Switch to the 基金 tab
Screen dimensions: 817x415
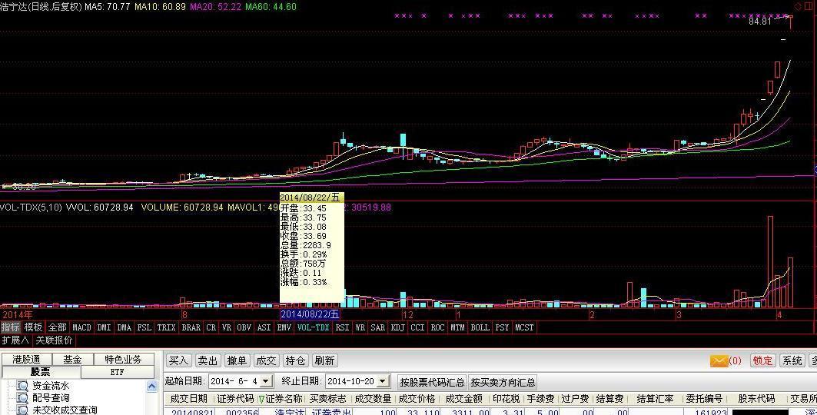pos(72,360)
